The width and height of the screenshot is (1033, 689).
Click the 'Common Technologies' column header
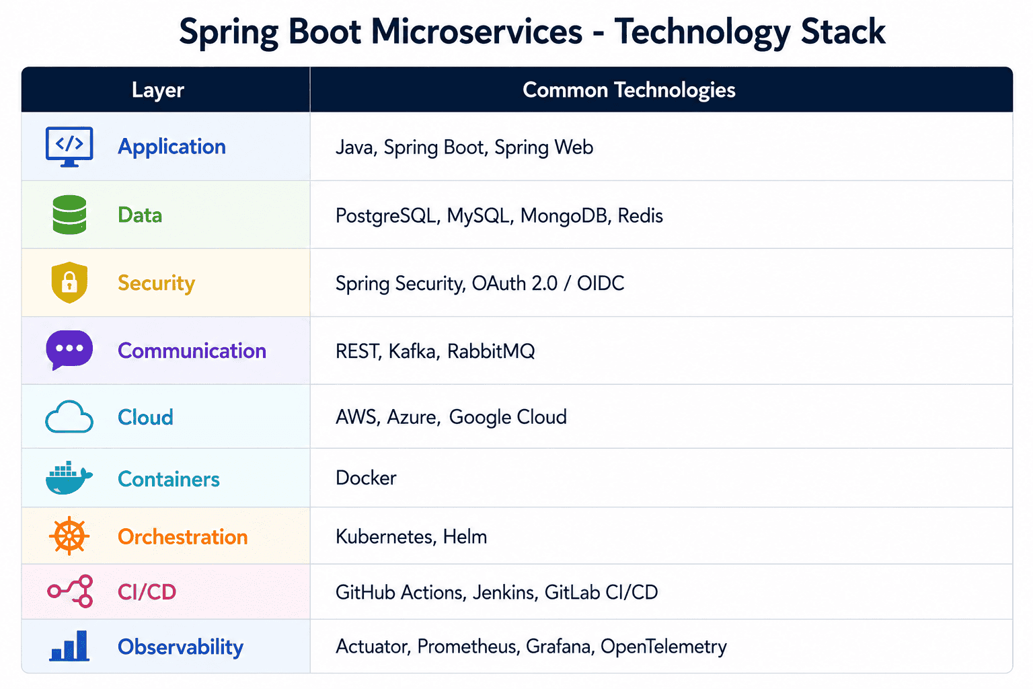tap(661, 89)
